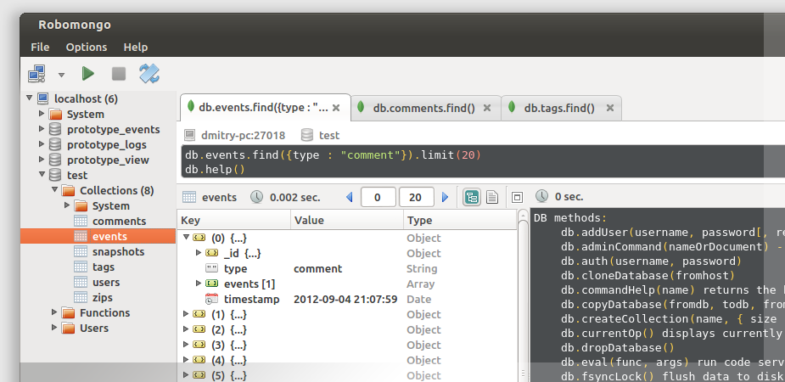Sort by the Key column header
The image size is (785, 382).
[x=233, y=221]
